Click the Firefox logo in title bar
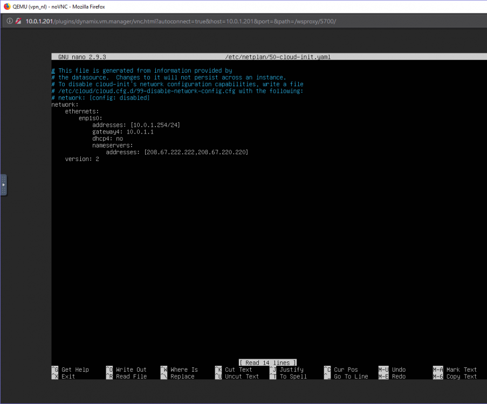 (x=7, y=6)
